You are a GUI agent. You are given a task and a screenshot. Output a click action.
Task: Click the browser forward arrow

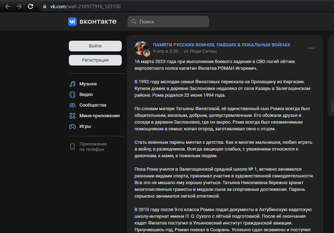(x=19, y=6)
